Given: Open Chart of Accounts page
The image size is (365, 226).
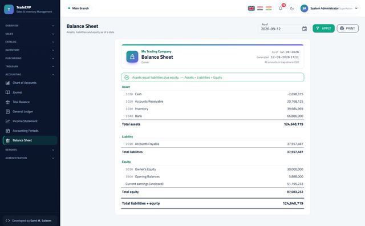Looking at the screenshot, I should 30,83.
